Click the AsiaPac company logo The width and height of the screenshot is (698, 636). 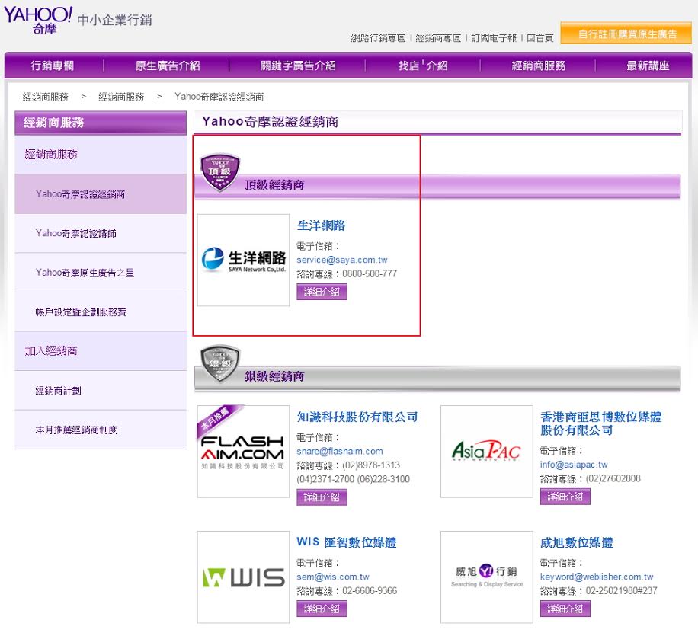tap(486, 452)
